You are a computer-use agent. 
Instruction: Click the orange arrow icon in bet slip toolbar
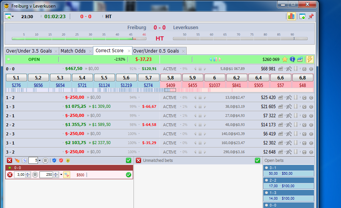coord(17,160)
